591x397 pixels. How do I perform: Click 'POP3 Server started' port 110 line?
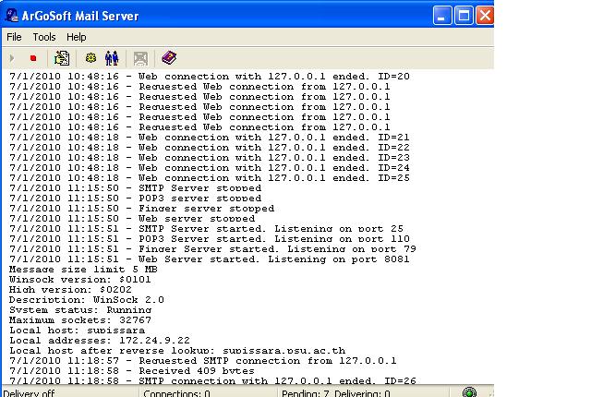point(210,239)
